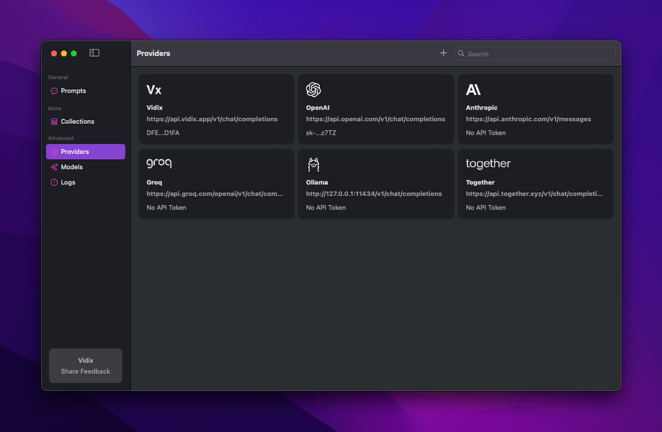This screenshot has height=432, width=662.
Task: Click Anthropic's No API Token text
Action: pyautogui.click(x=486, y=133)
